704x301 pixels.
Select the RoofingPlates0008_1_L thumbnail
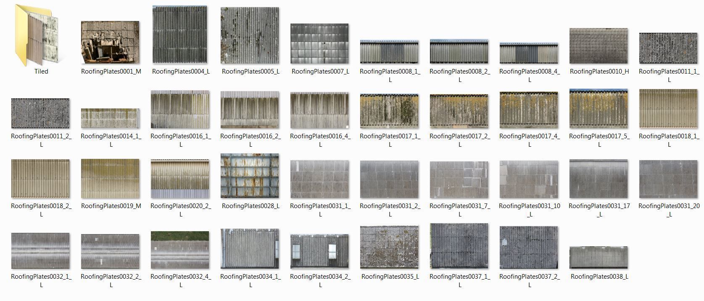pyautogui.click(x=389, y=52)
